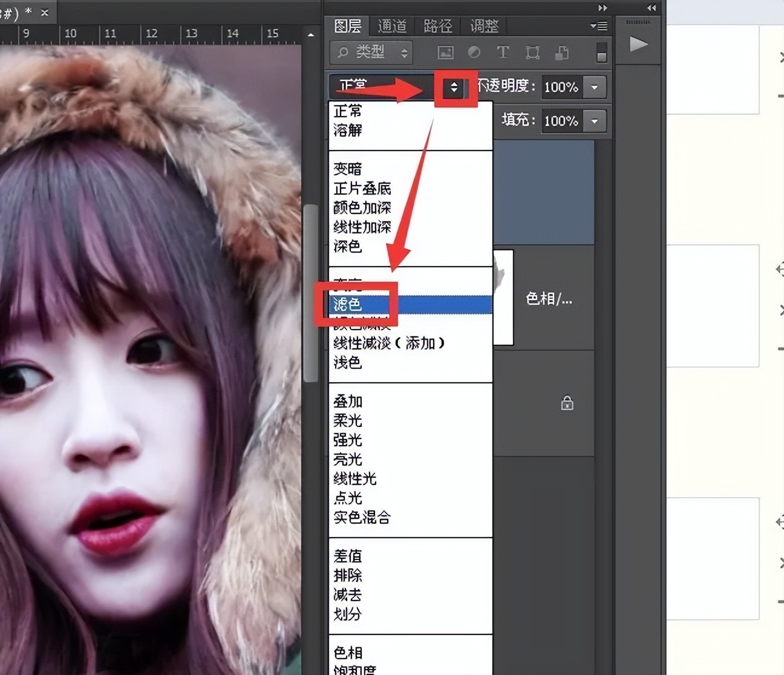Open the Layers panel menu icon

[599, 25]
